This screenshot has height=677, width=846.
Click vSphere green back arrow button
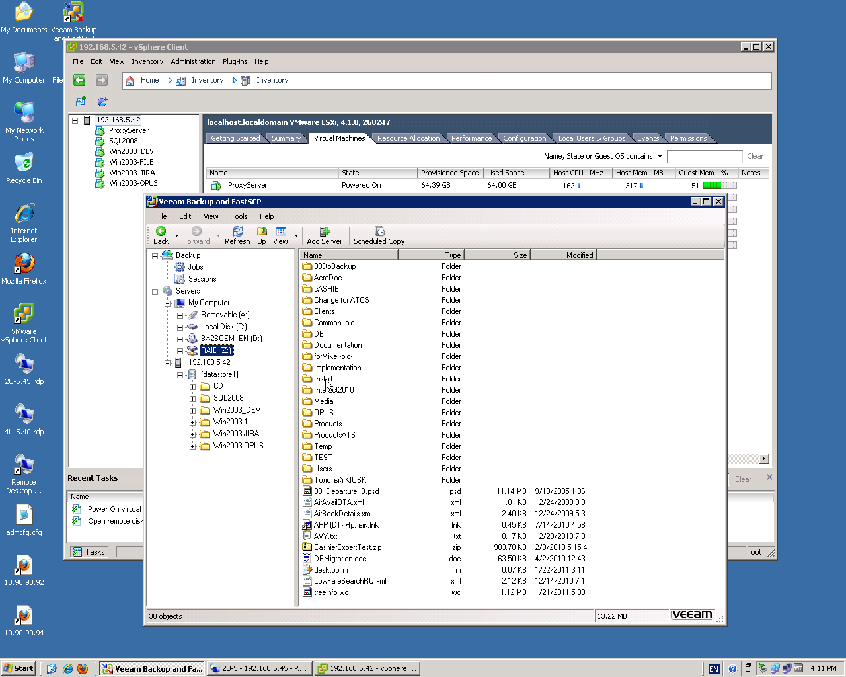[79, 80]
